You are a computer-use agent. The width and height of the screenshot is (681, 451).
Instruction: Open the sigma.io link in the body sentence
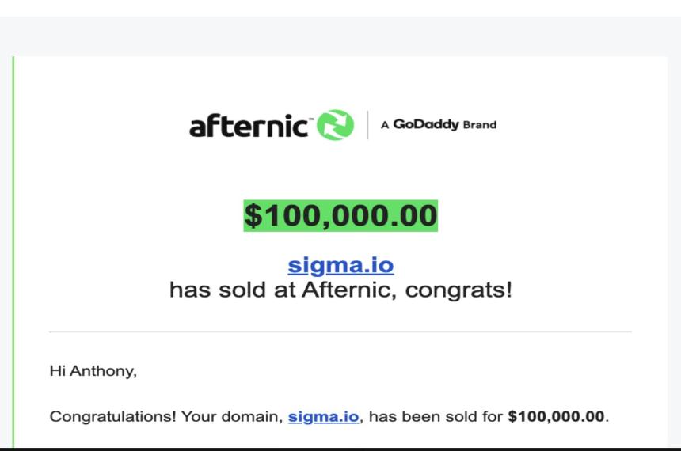click(323, 416)
